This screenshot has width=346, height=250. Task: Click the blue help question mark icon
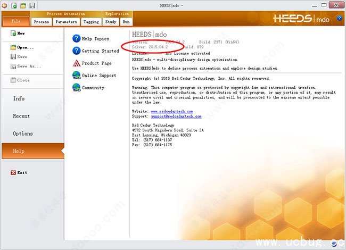pyautogui.click(x=340, y=18)
